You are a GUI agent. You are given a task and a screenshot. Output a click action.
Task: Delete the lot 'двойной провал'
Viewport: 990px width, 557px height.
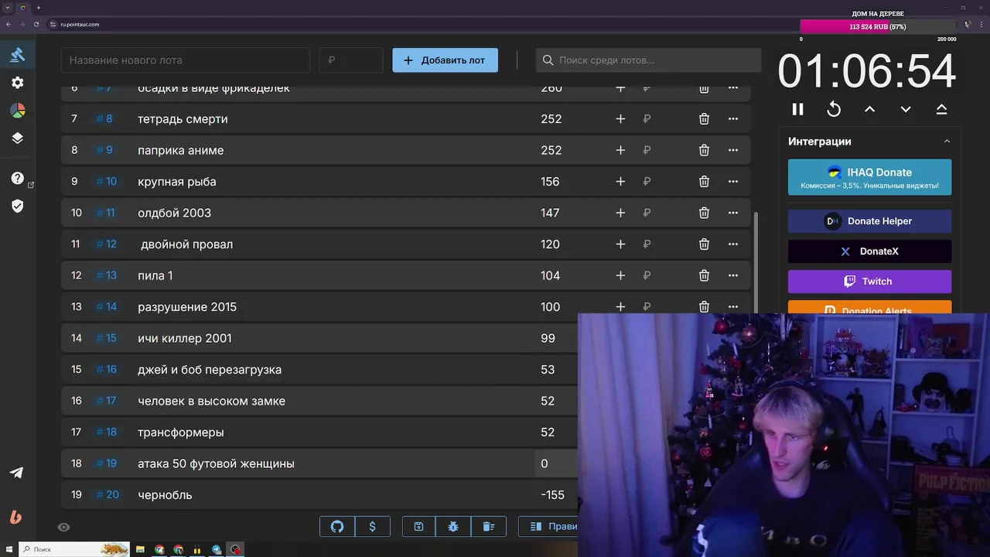[704, 244]
